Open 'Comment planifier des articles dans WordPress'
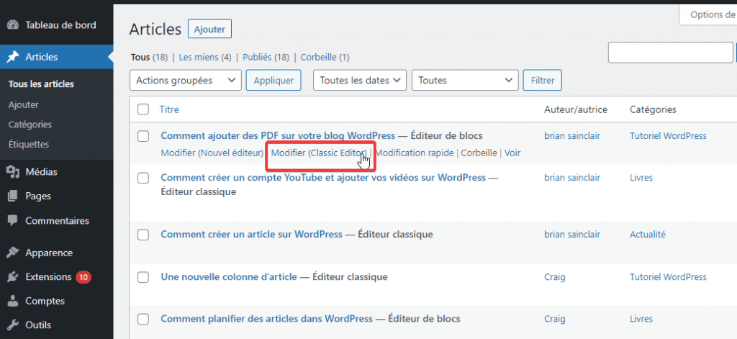Image resolution: width=737 pixels, height=339 pixels. coord(266,319)
